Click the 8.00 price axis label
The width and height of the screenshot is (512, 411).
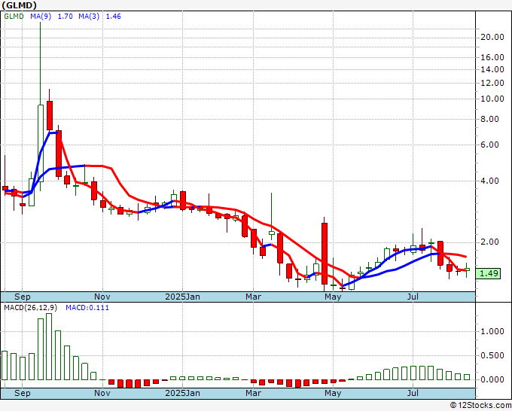pos(490,119)
